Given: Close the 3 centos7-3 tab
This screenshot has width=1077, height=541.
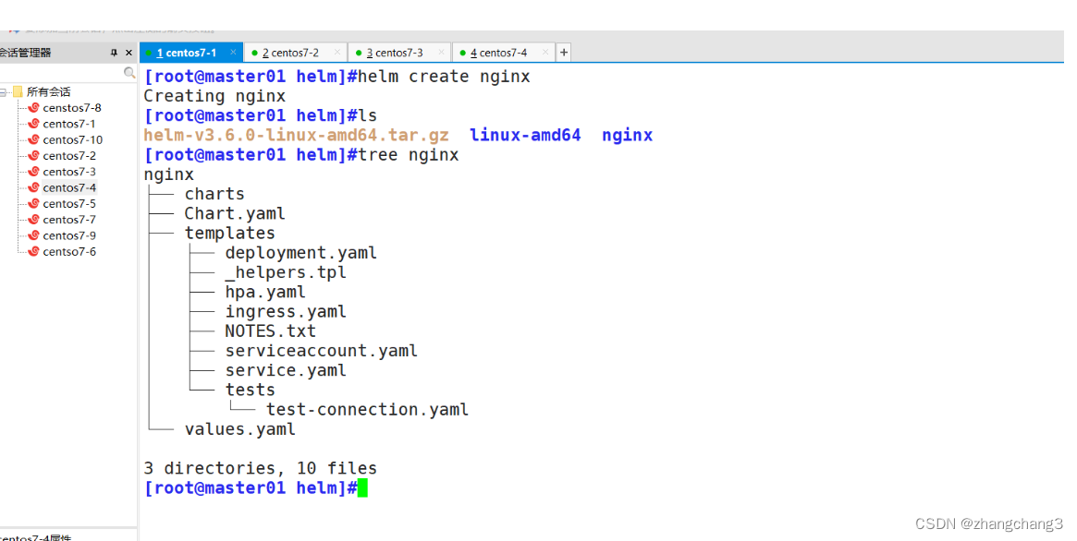Looking at the screenshot, I should 441,52.
